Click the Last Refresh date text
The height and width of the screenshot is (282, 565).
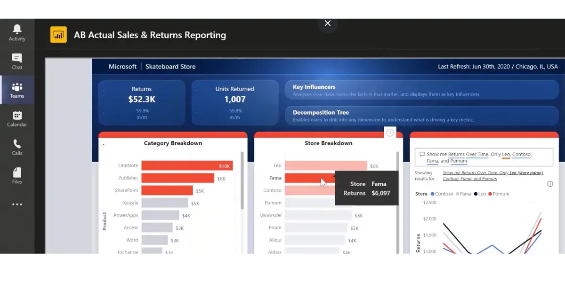pyautogui.click(x=498, y=67)
